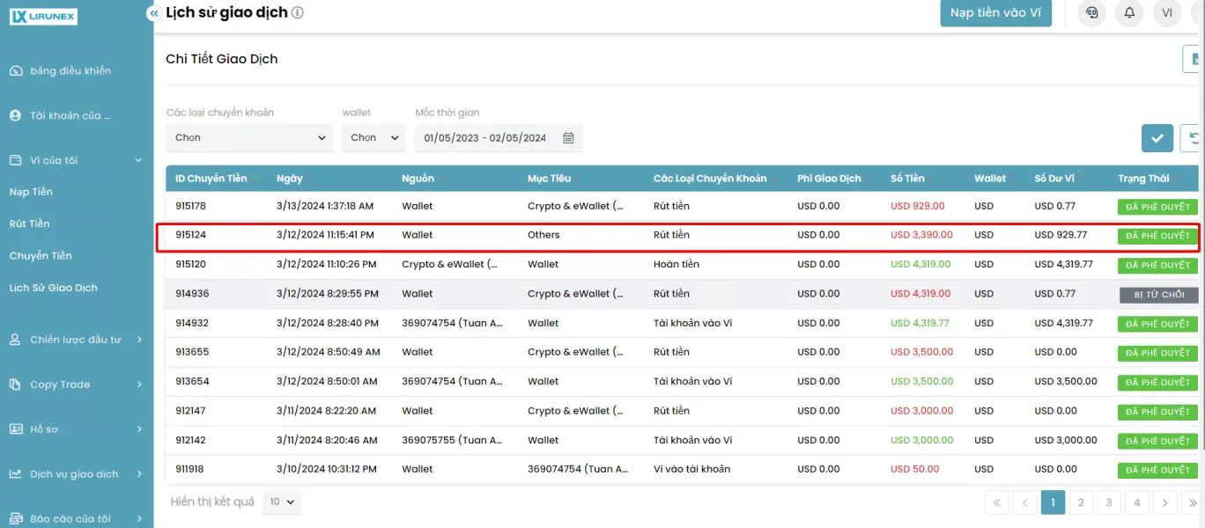This screenshot has height=528, width=1205.
Task: Click the Nạp tiền vào Ví button
Action: coord(995,13)
